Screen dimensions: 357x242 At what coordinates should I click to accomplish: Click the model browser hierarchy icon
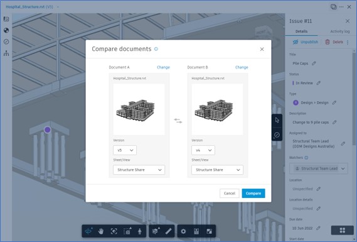[6, 53]
